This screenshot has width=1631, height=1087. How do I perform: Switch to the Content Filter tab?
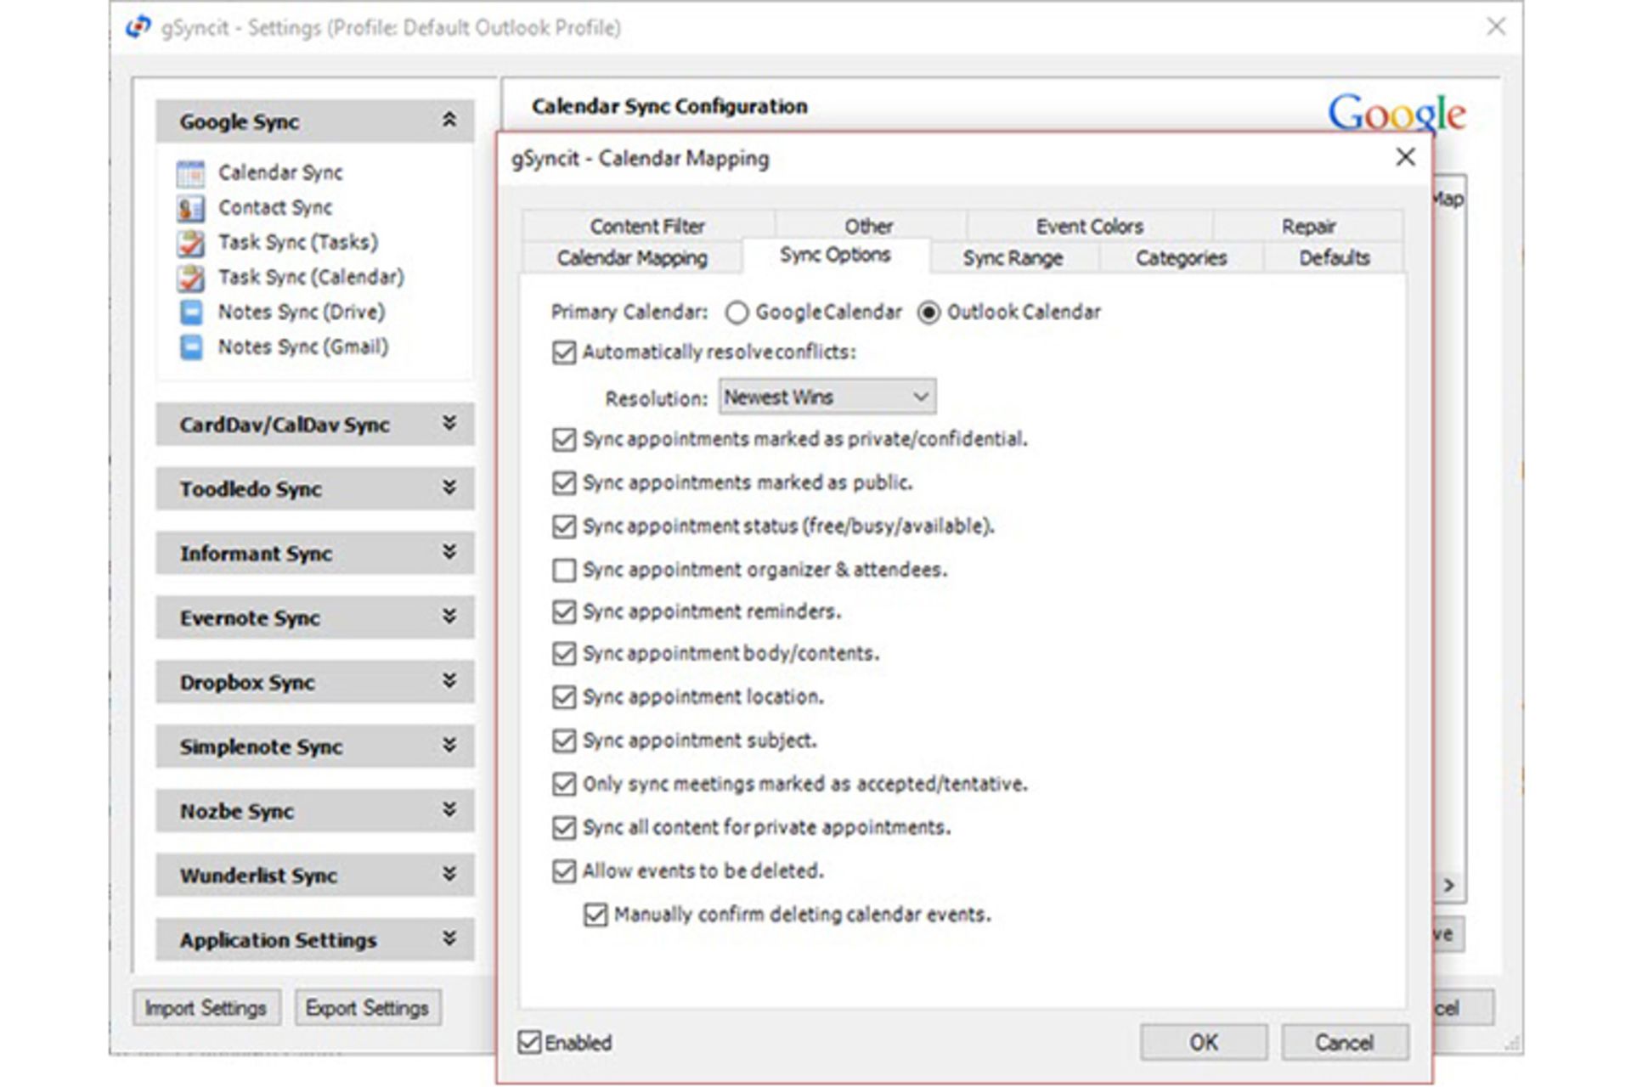pos(647,226)
